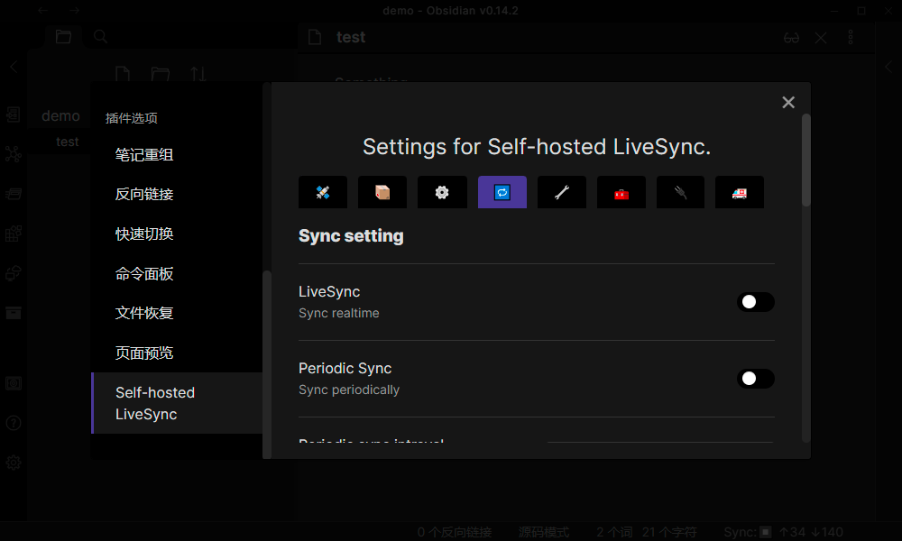
Task: Click the settings sidebar scrollbar
Action: point(266,363)
